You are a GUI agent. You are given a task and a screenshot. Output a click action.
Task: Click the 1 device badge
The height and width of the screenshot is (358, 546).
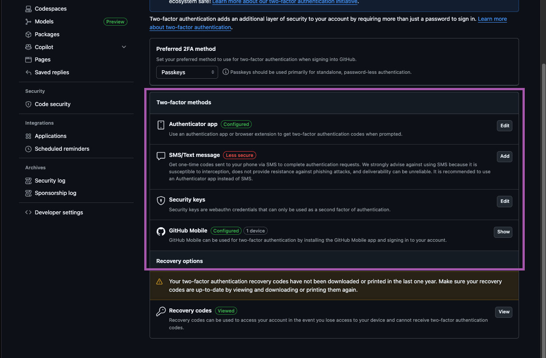(255, 231)
